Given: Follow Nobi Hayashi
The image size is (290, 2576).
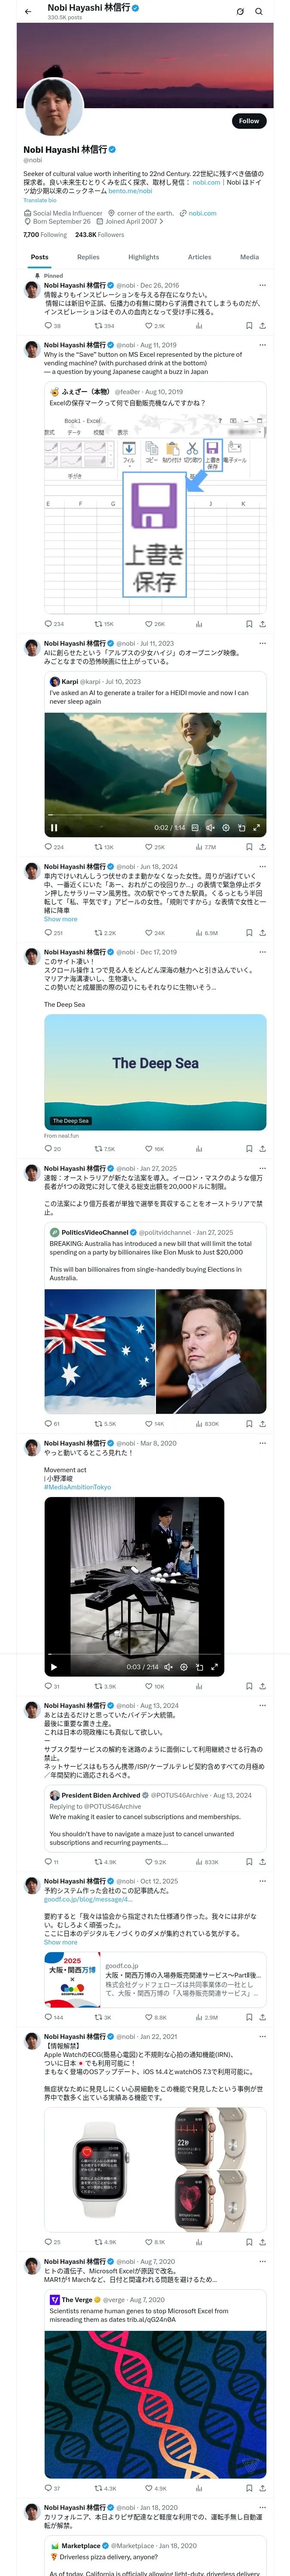Looking at the screenshot, I should pyautogui.click(x=249, y=120).
